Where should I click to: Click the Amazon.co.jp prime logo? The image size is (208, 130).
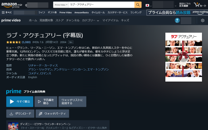[x=12, y=5]
